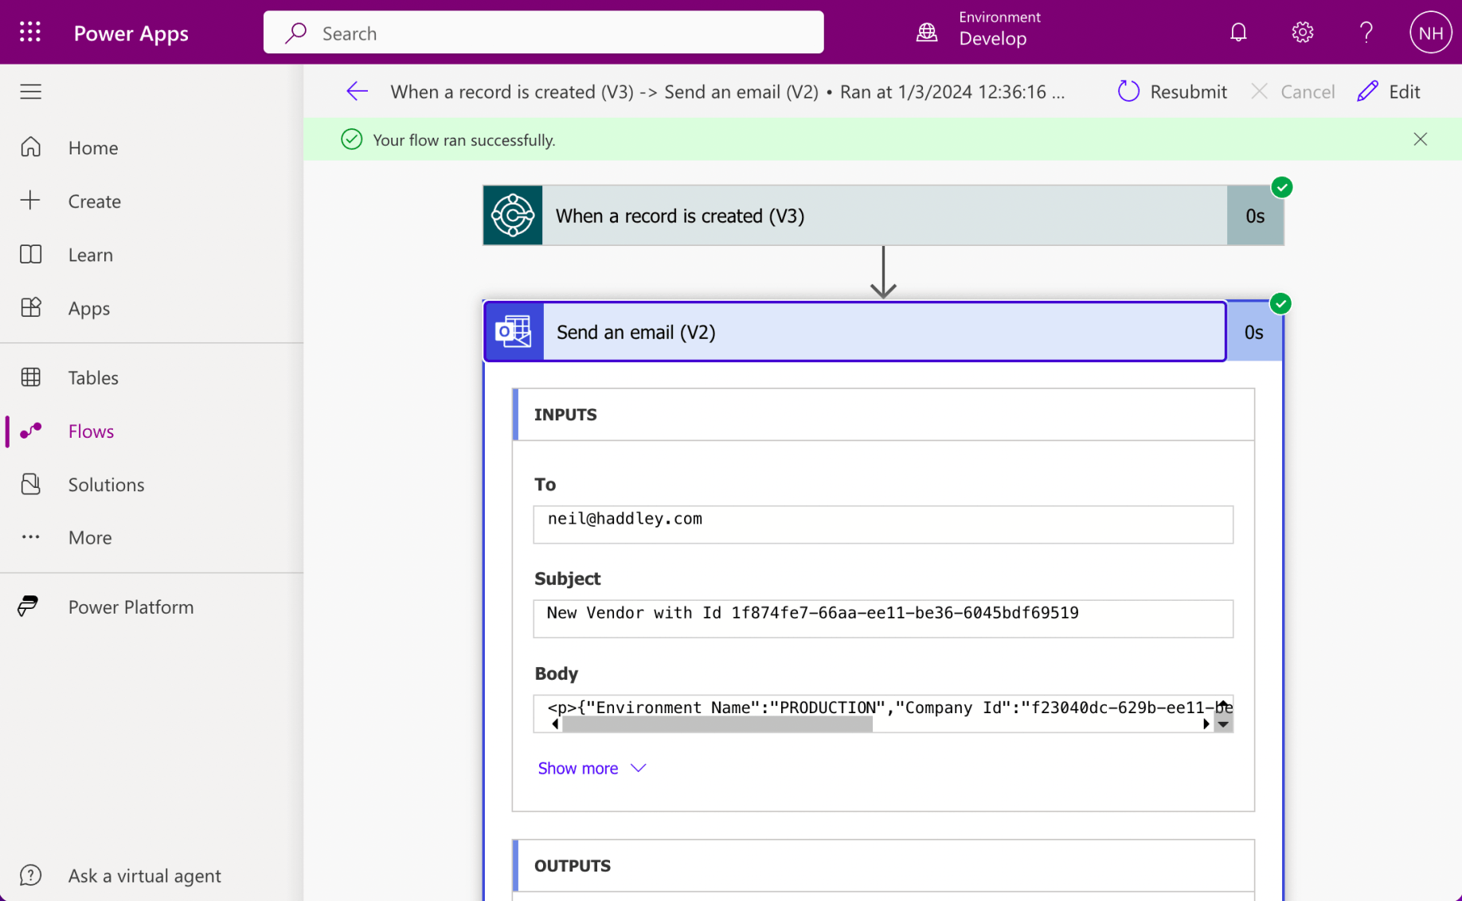Expand the When a record is created step
Screen dimensions: 1462x901
click(854, 216)
